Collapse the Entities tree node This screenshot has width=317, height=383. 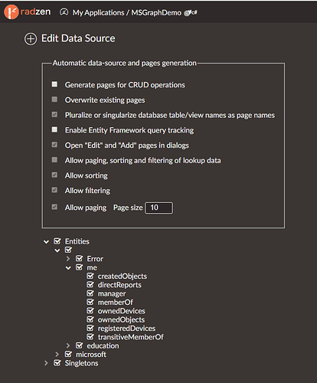coord(46,241)
